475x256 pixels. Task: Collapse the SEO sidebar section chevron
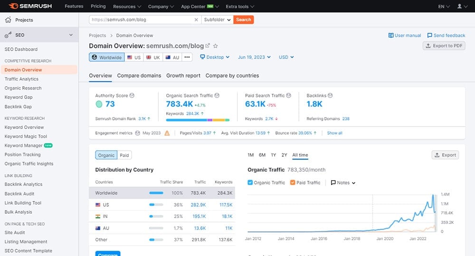point(71,35)
